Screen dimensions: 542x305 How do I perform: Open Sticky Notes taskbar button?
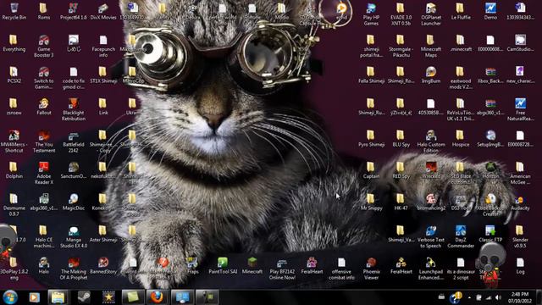[133, 297]
